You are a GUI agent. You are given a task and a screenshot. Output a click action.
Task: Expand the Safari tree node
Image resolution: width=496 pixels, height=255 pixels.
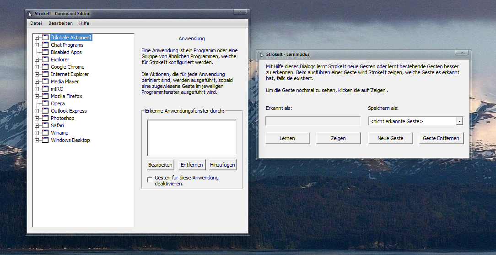pyautogui.click(x=37, y=125)
